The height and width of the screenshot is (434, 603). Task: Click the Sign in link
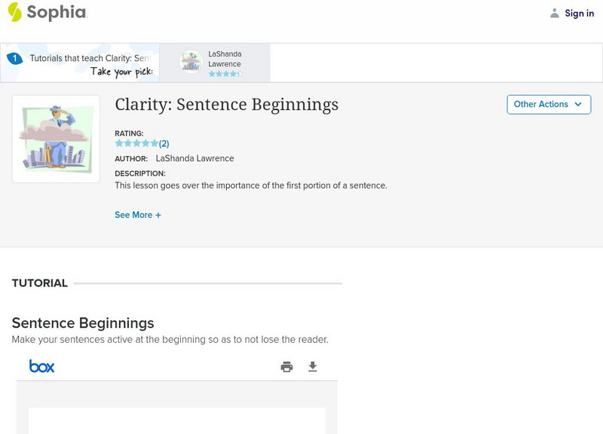point(579,13)
